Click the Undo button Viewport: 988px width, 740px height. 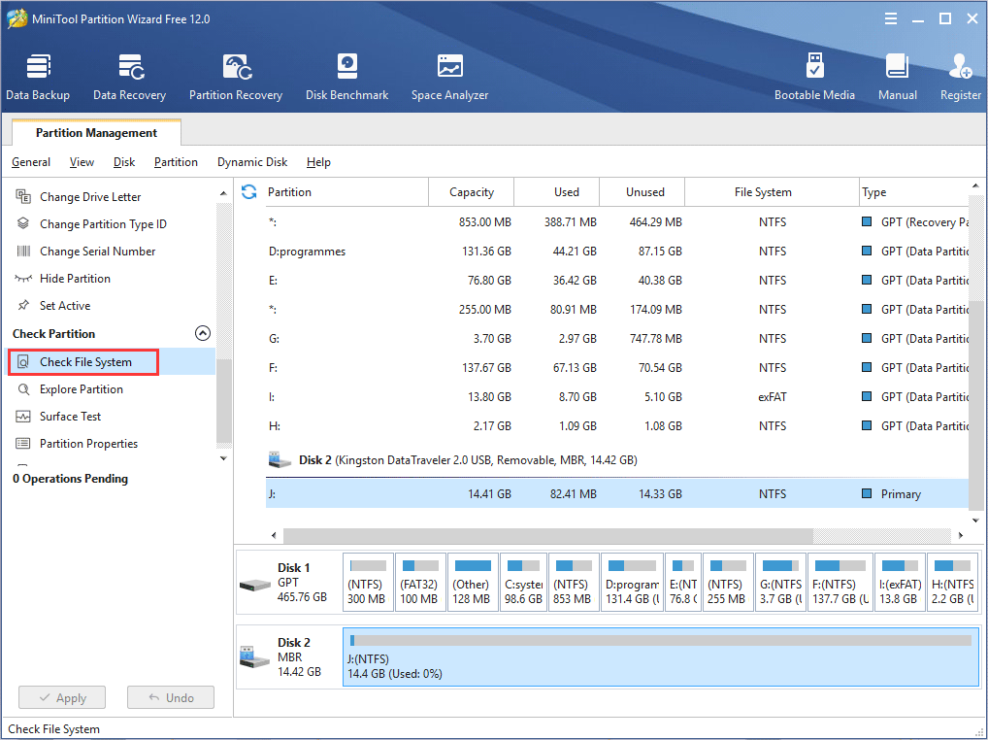171,697
